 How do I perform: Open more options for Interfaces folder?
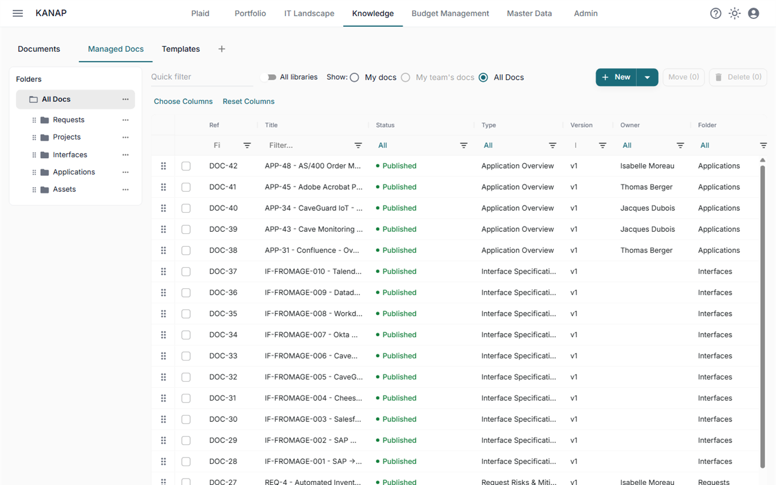tap(126, 155)
